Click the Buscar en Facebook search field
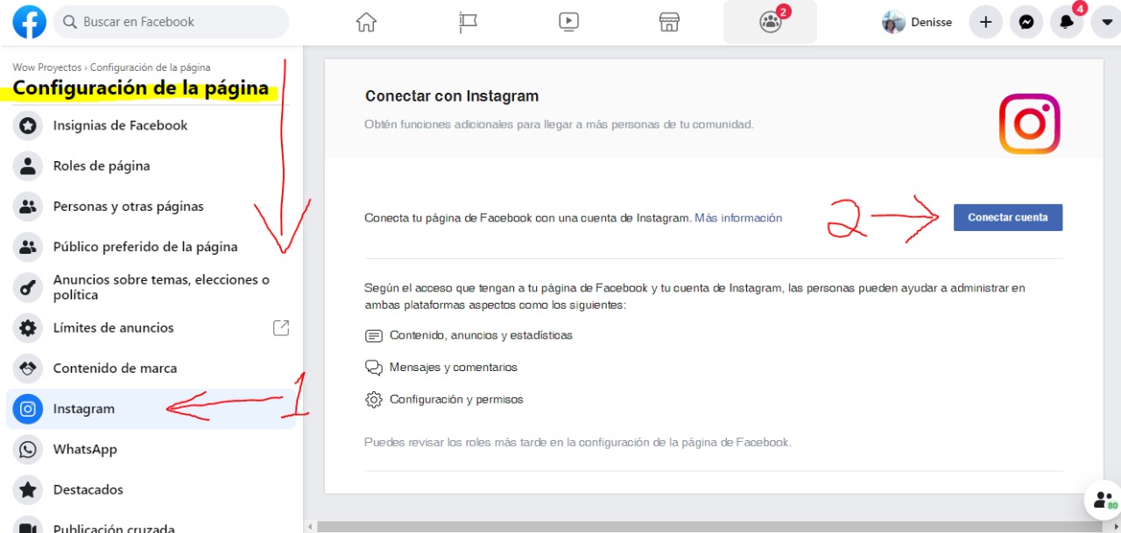This screenshot has width=1121, height=533. pyautogui.click(x=171, y=21)
